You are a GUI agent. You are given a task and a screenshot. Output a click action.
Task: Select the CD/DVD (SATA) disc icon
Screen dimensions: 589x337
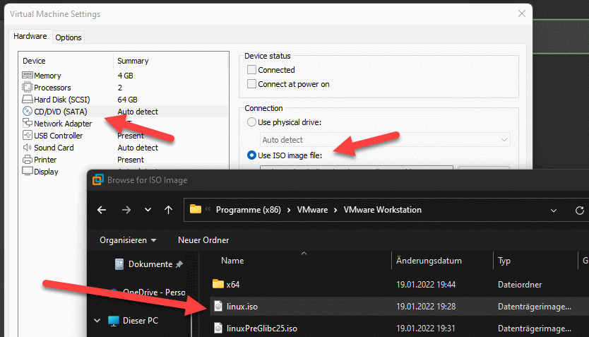pyautogui.click(x=28, y=112)
